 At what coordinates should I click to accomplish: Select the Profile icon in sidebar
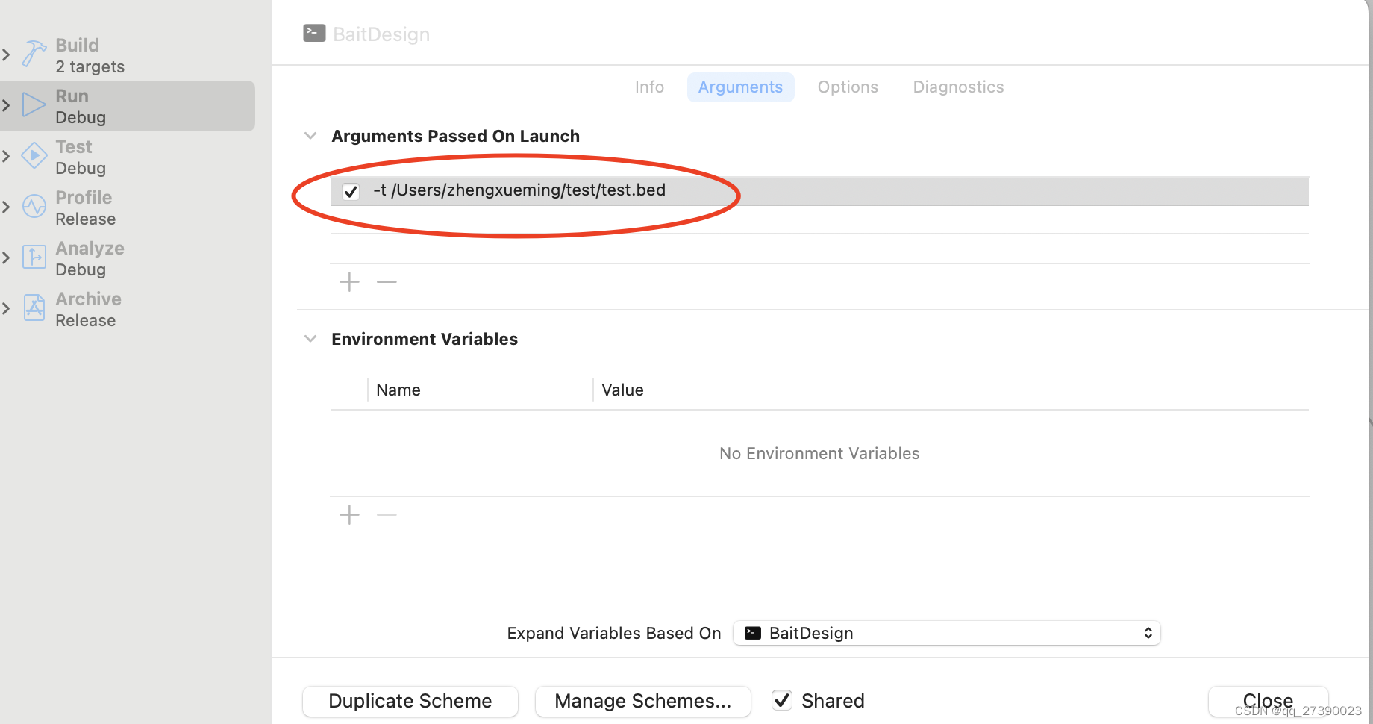34,206
